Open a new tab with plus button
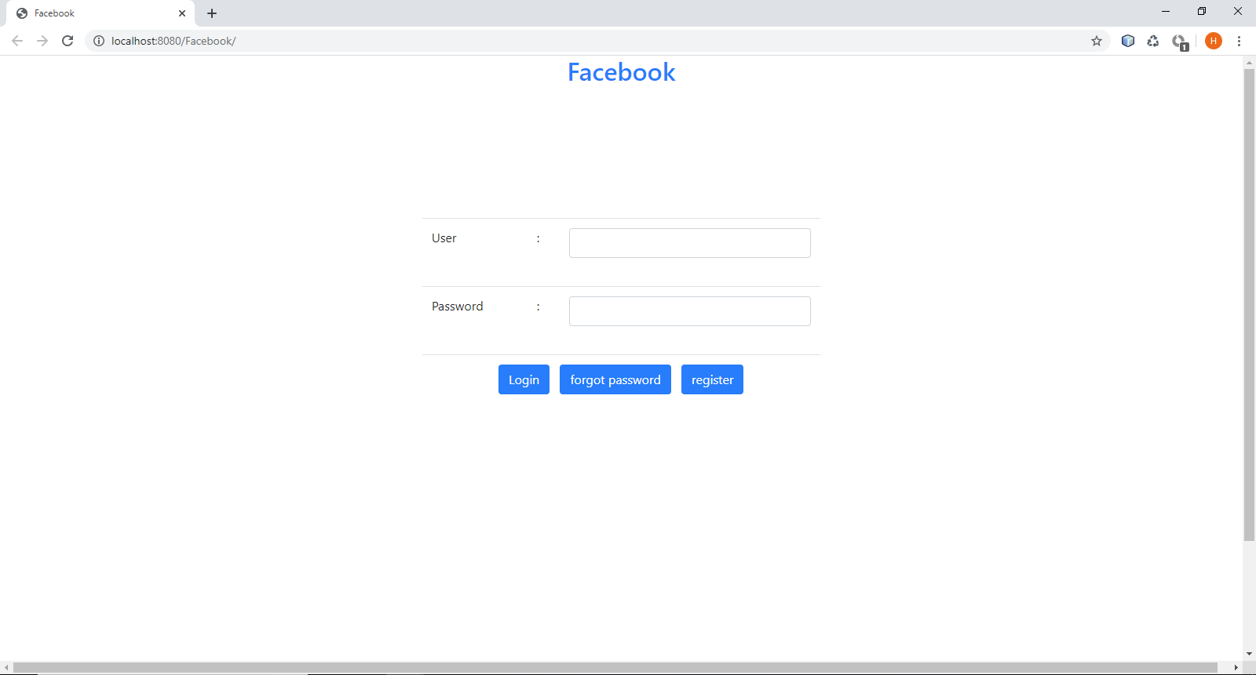The height and width of the screenshot is (675, 1256). [x=212, y=13]
